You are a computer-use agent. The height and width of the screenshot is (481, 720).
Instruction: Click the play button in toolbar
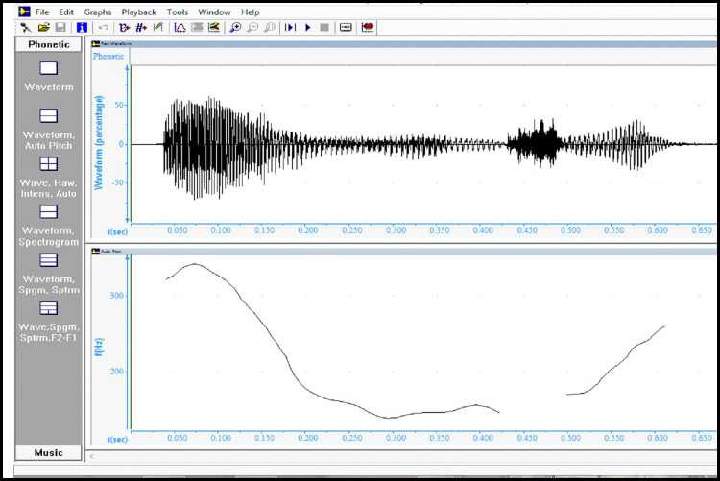coord(308,27)
